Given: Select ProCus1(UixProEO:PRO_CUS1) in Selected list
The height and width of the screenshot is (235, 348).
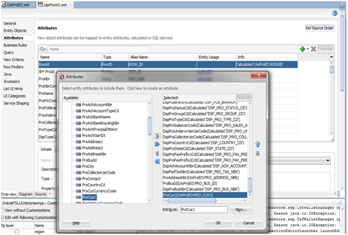Looking at the screenshot, I should point(205,195).
